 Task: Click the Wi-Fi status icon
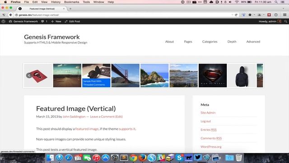(x=237, y=2)
